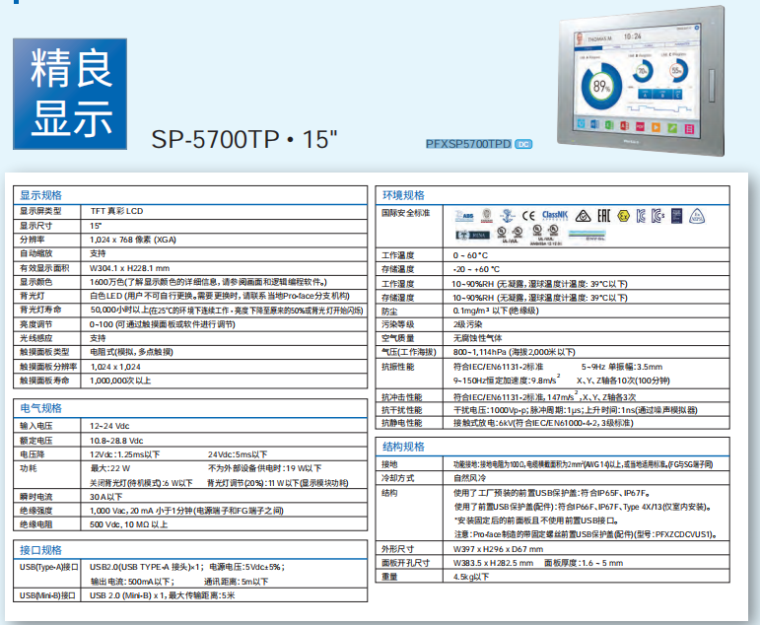This screenshot has height=625, width=760.
Task: Click the Bureau Veritas seal logo
Action: [487, 216]
